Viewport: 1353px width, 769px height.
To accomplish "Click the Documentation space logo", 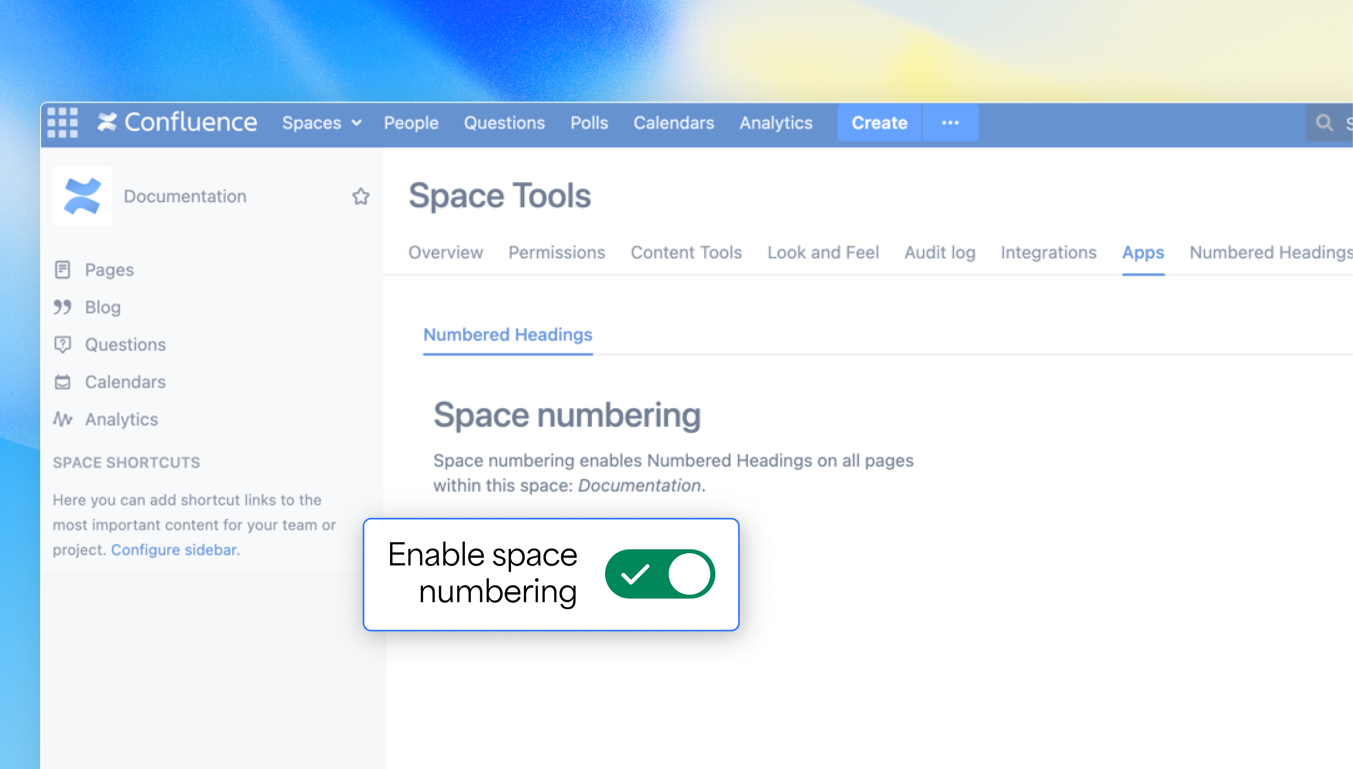I will [x=83, y=197].
